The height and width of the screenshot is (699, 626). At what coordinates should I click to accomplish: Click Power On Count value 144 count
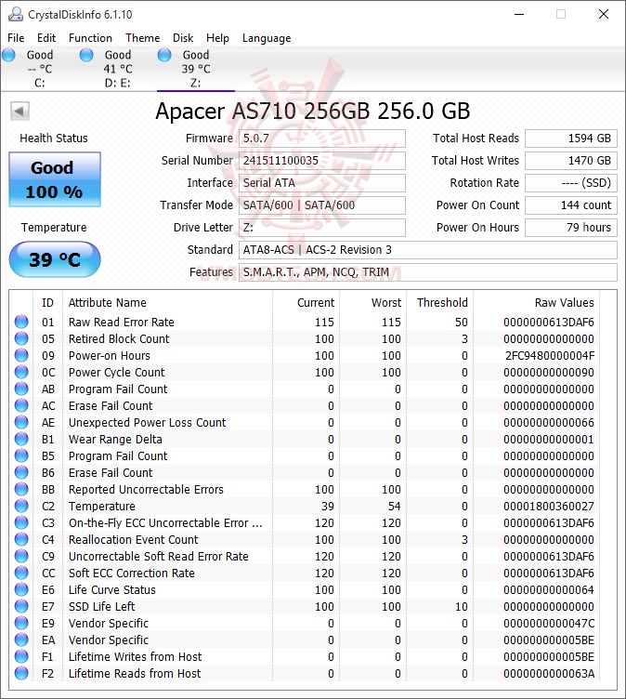pyautogui.click(x=571, y=205)
